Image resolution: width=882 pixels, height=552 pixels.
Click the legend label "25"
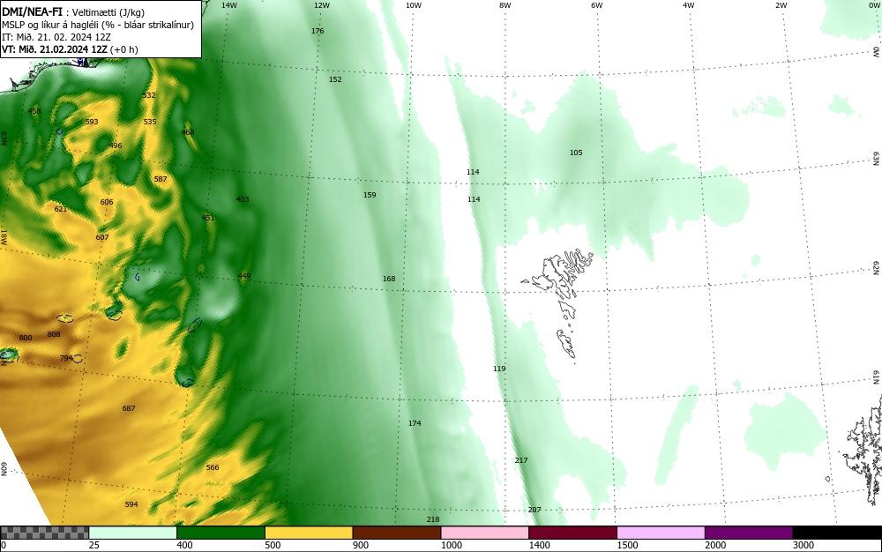(94, 545)
